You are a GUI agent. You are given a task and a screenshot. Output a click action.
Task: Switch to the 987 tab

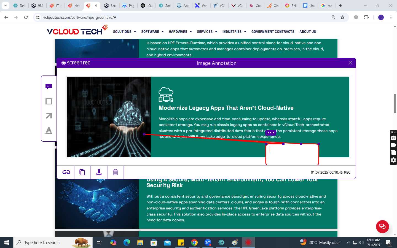[37, 6]
